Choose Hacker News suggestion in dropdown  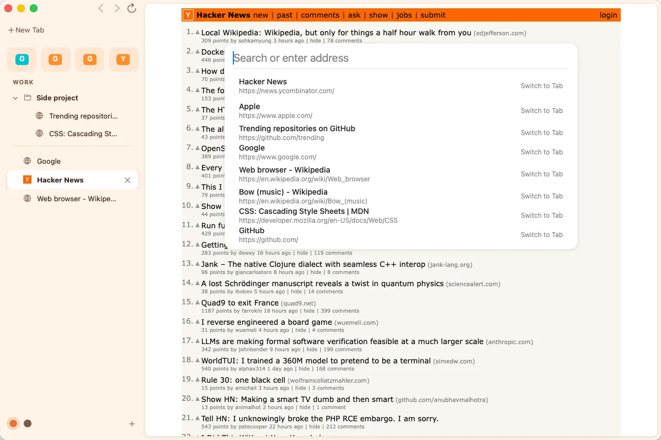[x=401, y=86]
